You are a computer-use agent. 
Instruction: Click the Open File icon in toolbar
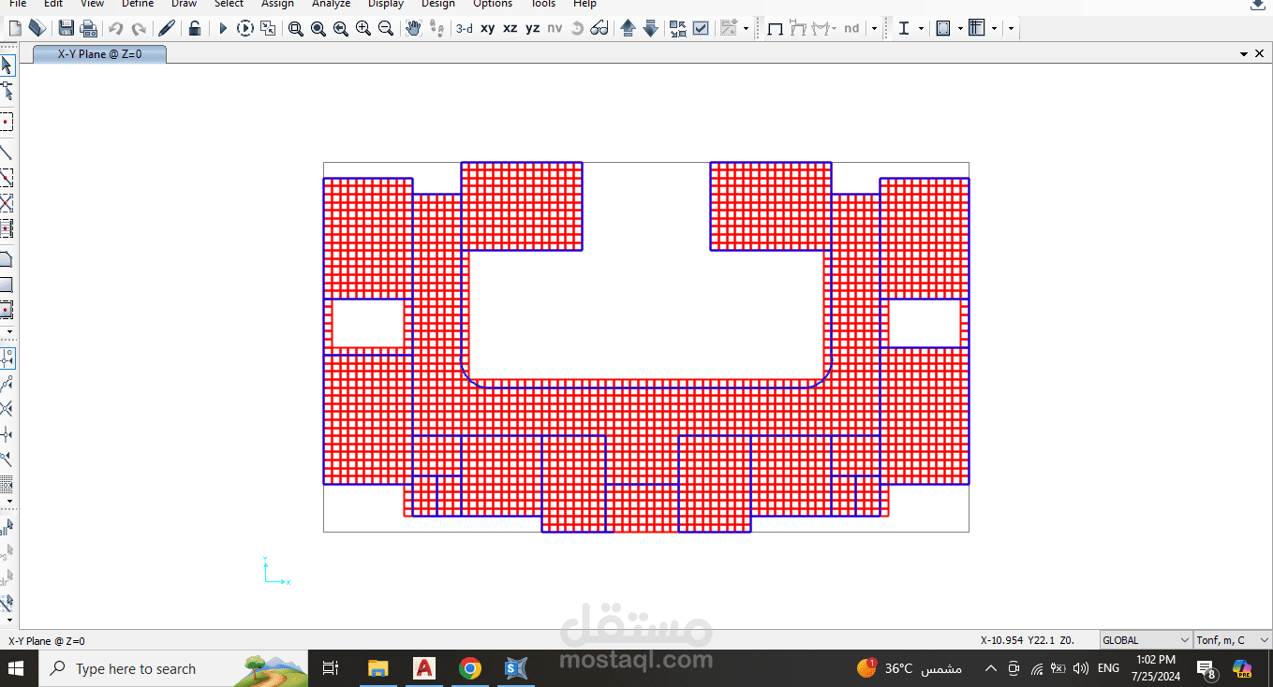[x=37, y=28]
